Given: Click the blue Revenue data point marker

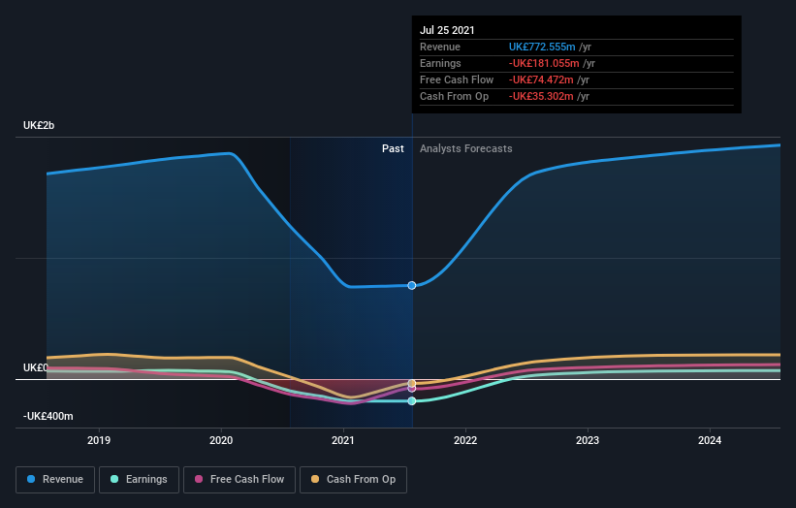Looking at the screenshot, I should click(x=412, y=286).
